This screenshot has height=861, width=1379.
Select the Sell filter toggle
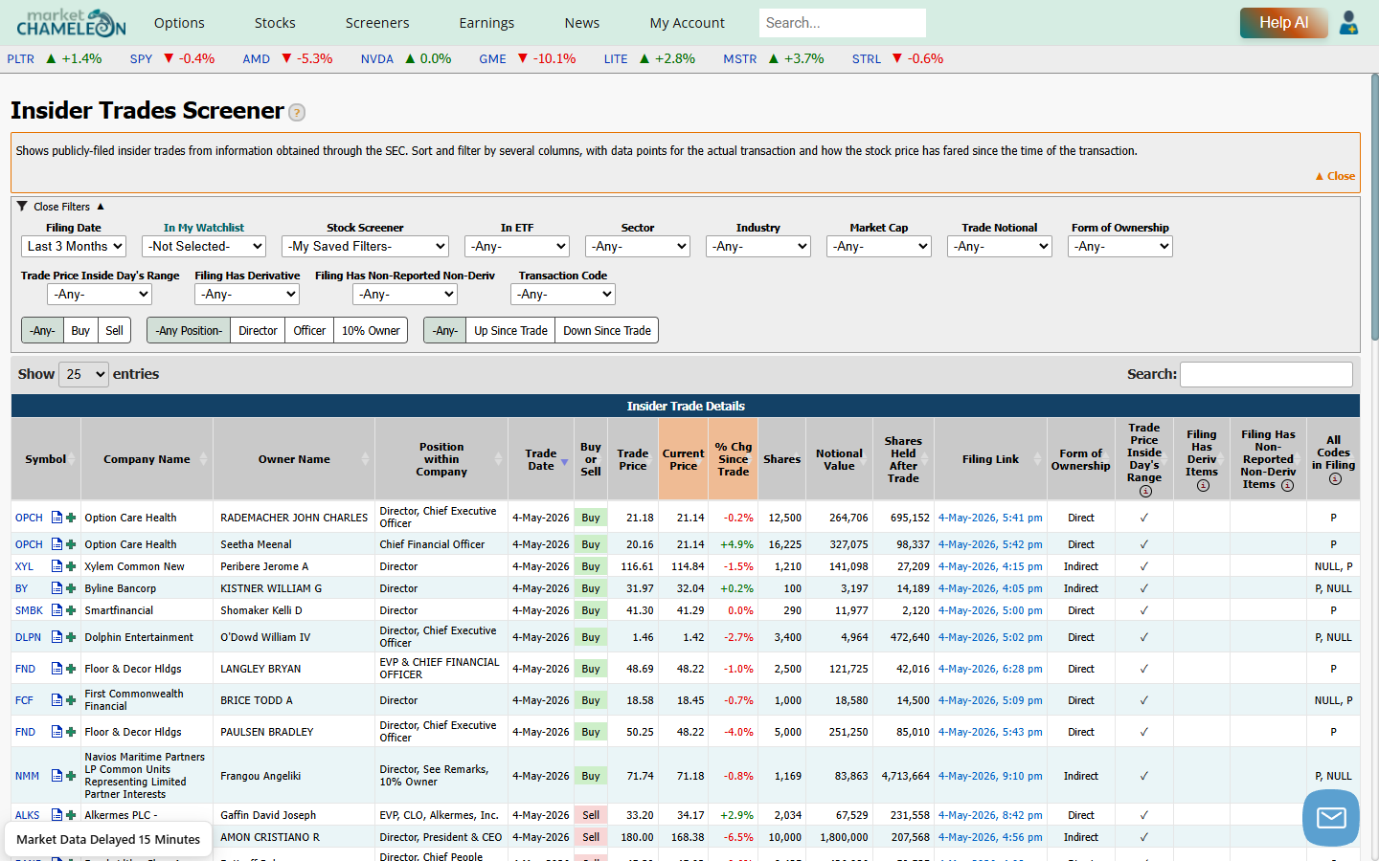click(114, 331)
